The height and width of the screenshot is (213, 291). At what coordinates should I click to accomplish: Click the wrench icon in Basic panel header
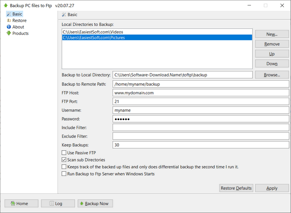tap(64, 15)
